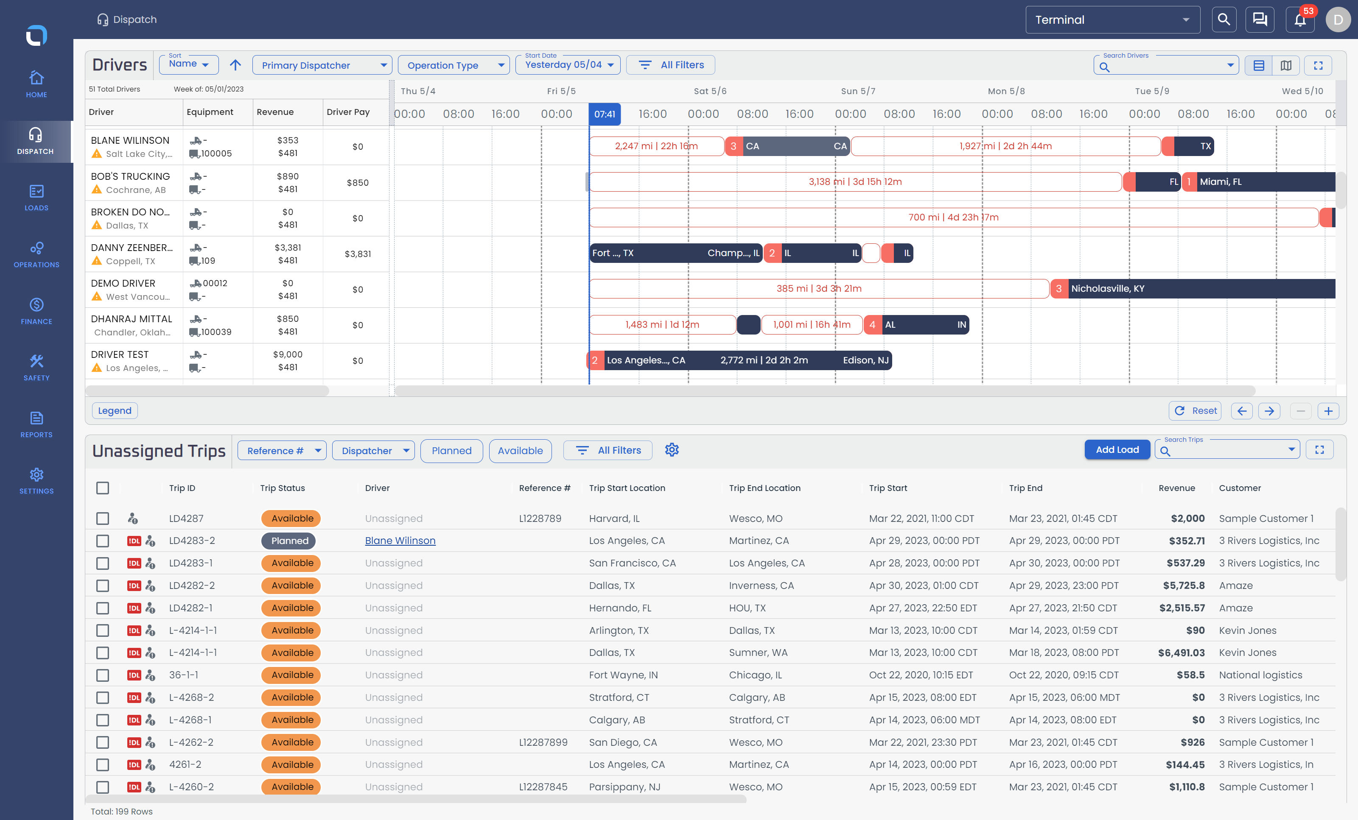Click warning icon beside Salt Lake City
This screenshot has width=1358, height=820.
pos(96,153)
